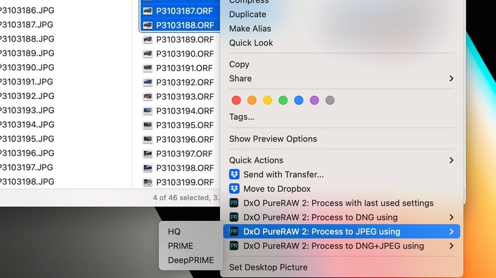Click PureRAW icon for Process to DNG
The image size is (496, 278).
[234, 217]
